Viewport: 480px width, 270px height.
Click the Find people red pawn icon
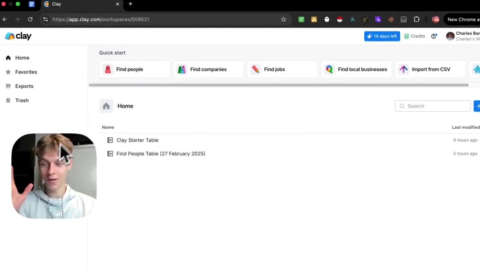tap(108, 69)
